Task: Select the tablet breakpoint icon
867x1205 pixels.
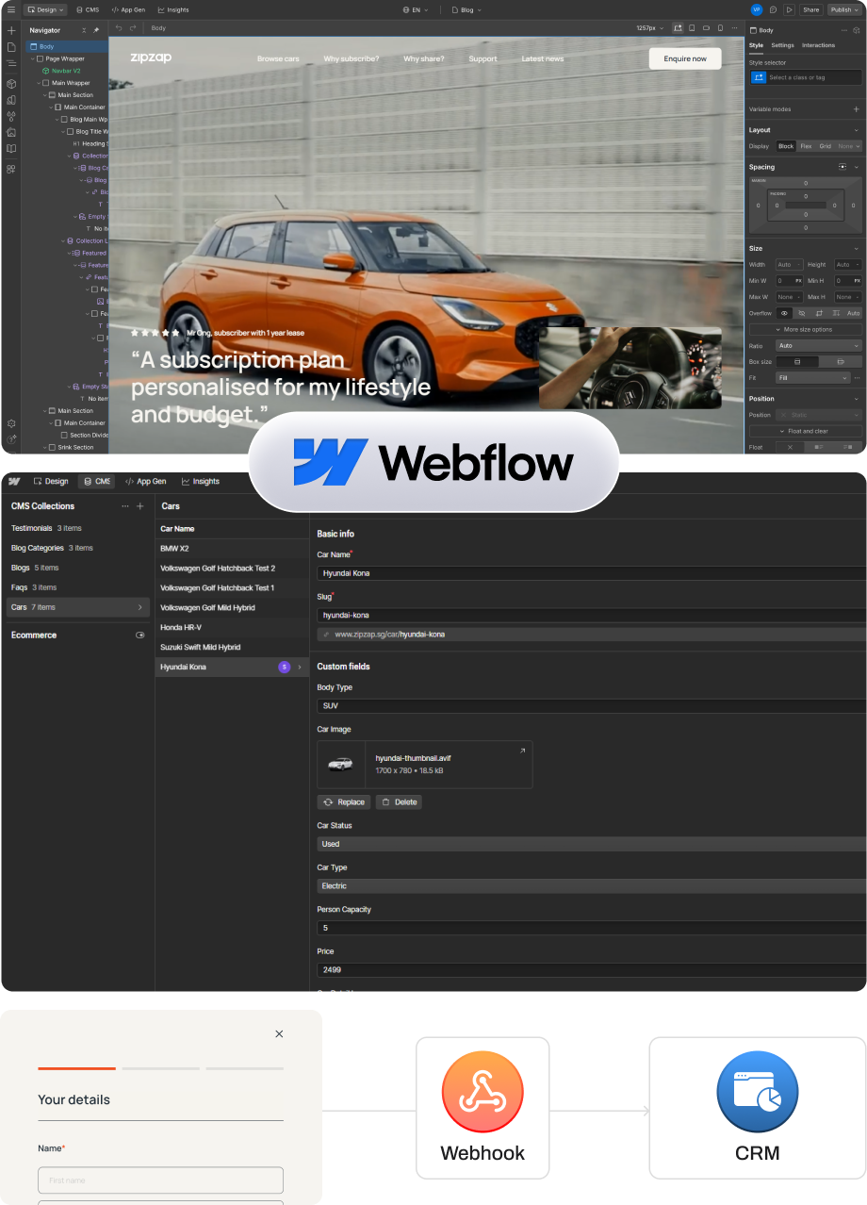Action: click(693, 28)
